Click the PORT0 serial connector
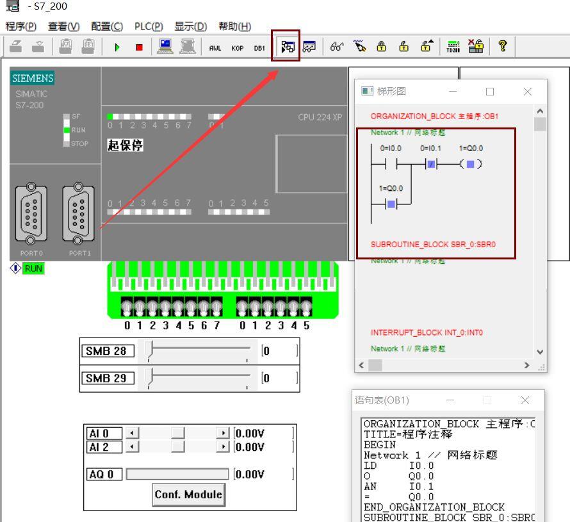This screenshot has height=522, width=570. [x=31, y=213]
